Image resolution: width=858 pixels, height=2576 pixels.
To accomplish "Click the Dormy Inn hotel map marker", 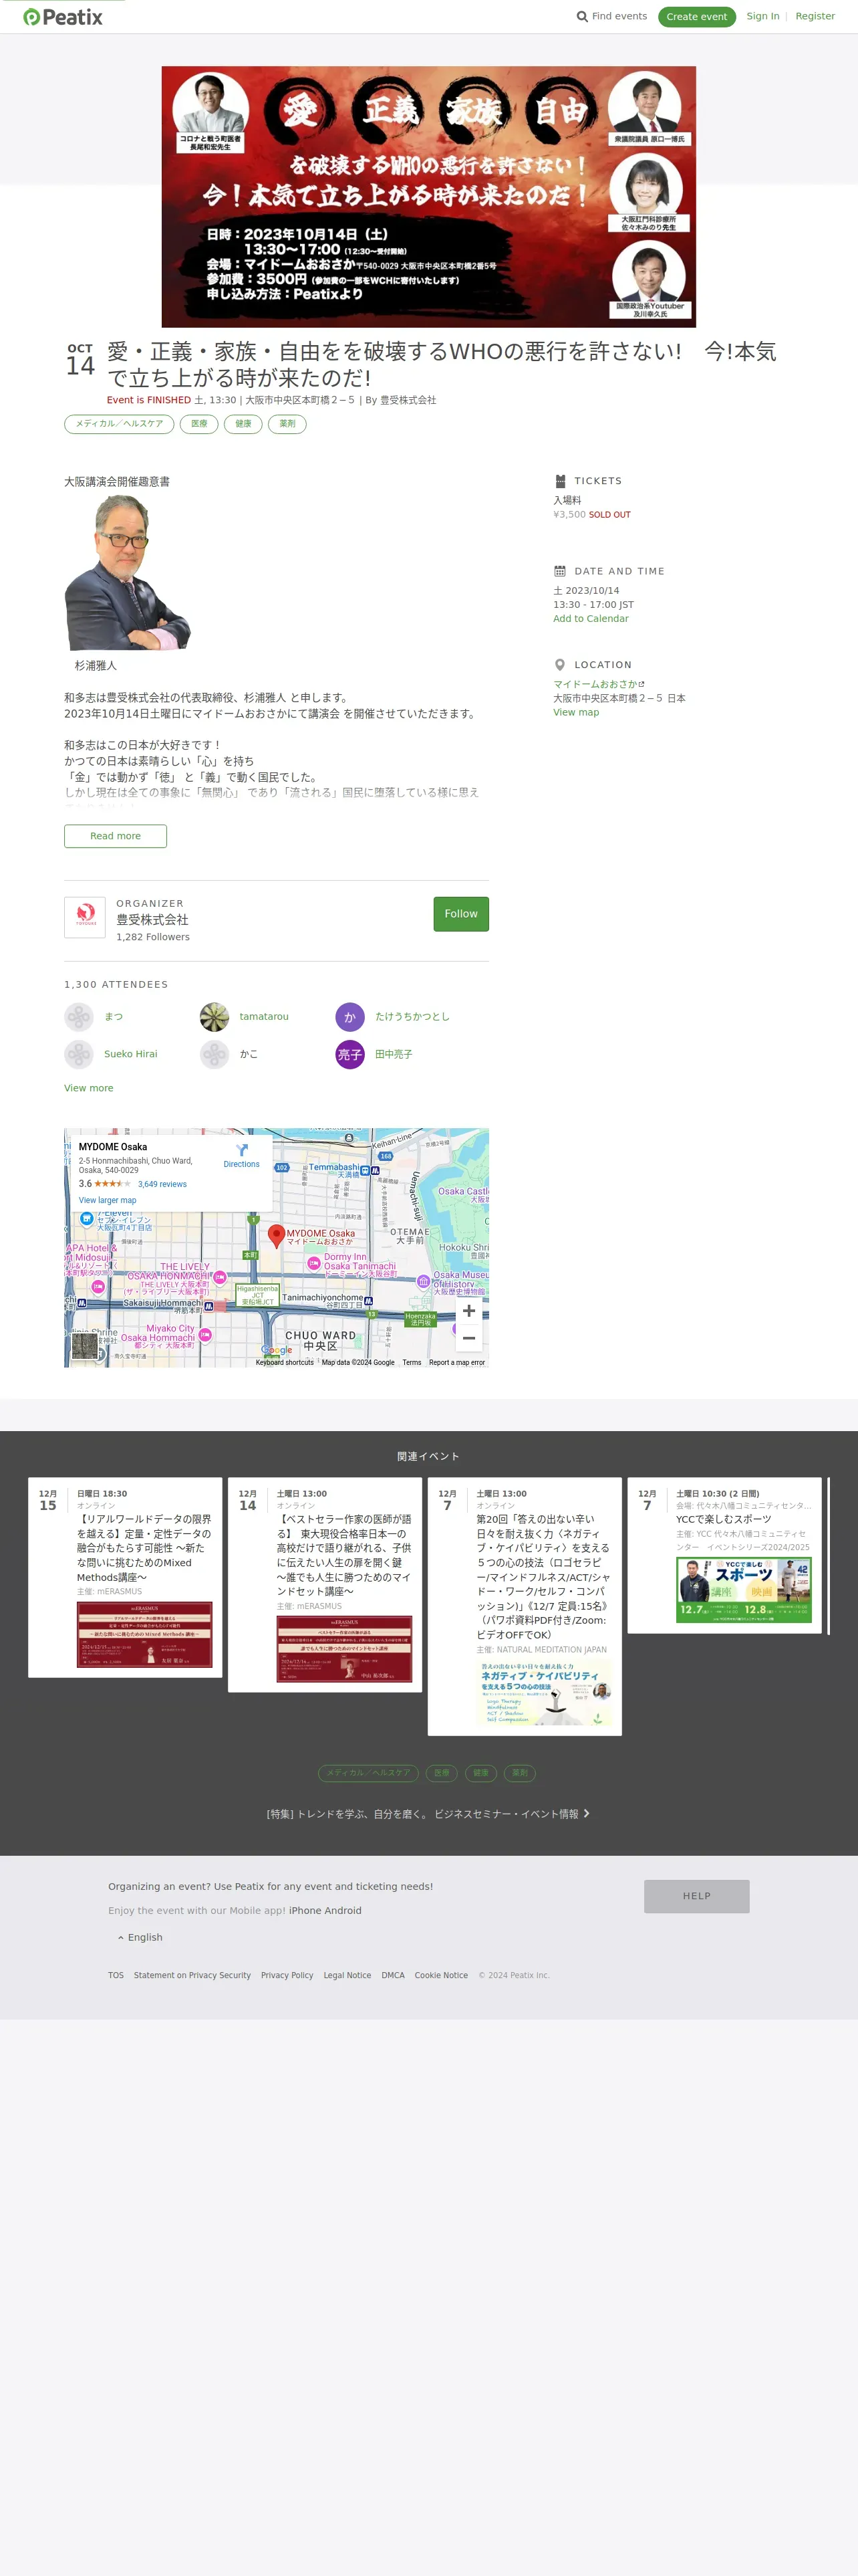I will (313, 1263).
